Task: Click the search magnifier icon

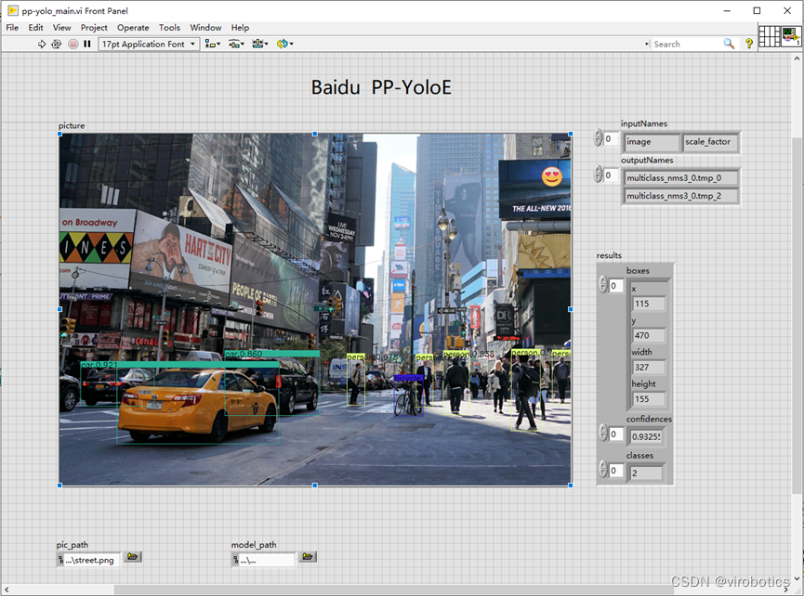Action: pyautogui.click(x=729, y=44)
